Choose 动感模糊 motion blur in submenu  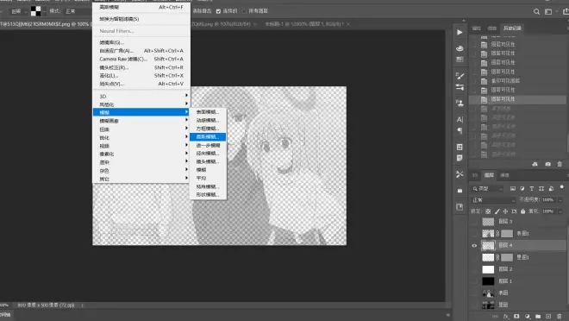(x=208, y=120)
